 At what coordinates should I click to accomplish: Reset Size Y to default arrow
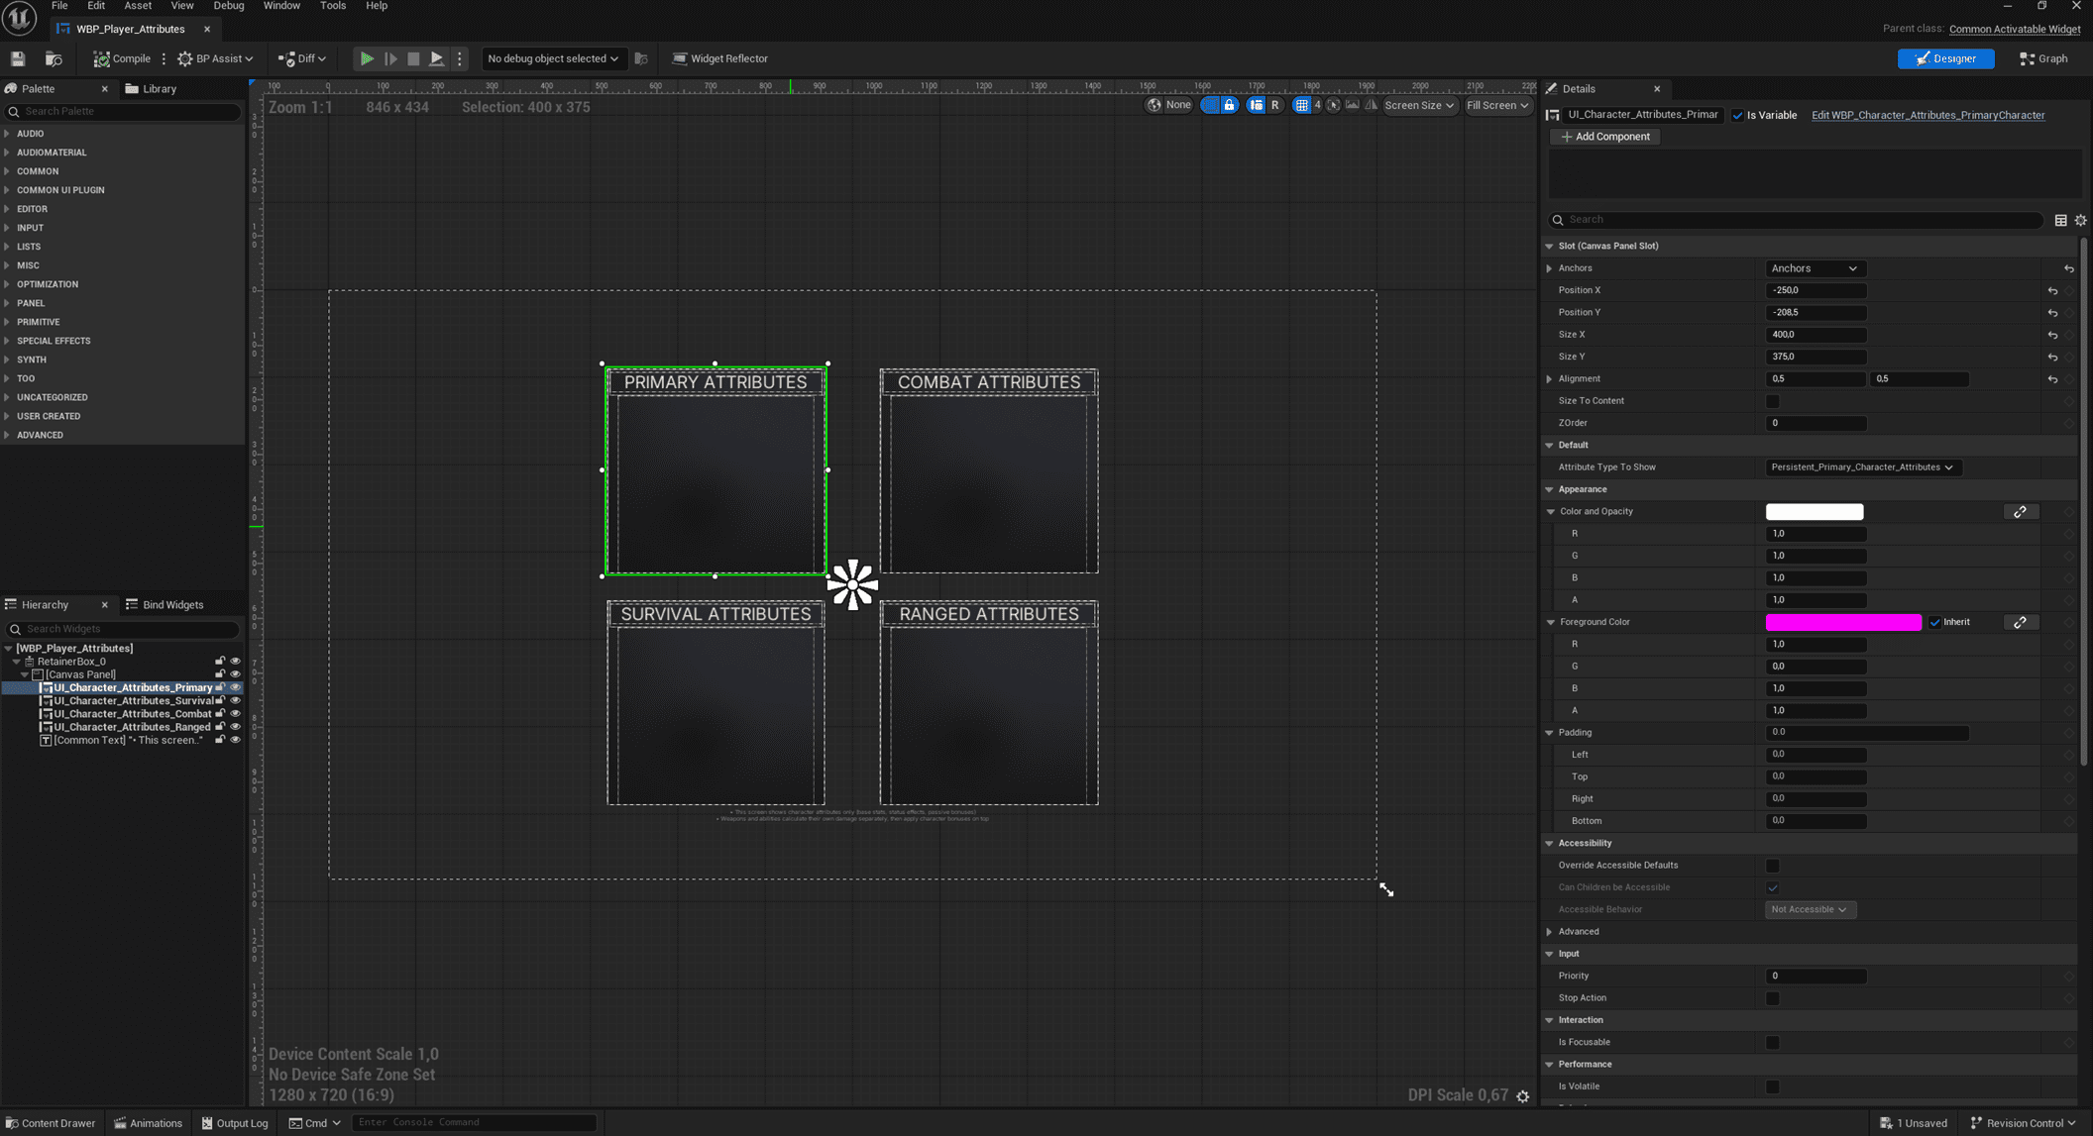coord(2052,358)
